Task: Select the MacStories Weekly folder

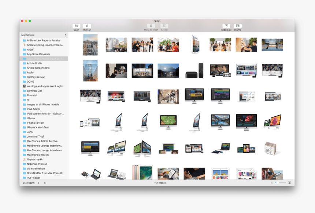Action: (38, 155)
